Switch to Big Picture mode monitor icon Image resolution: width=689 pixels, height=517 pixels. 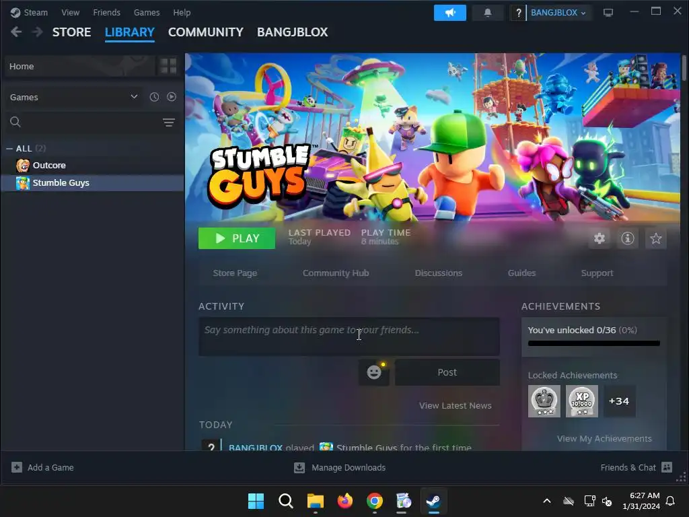(x=608, y=13)
